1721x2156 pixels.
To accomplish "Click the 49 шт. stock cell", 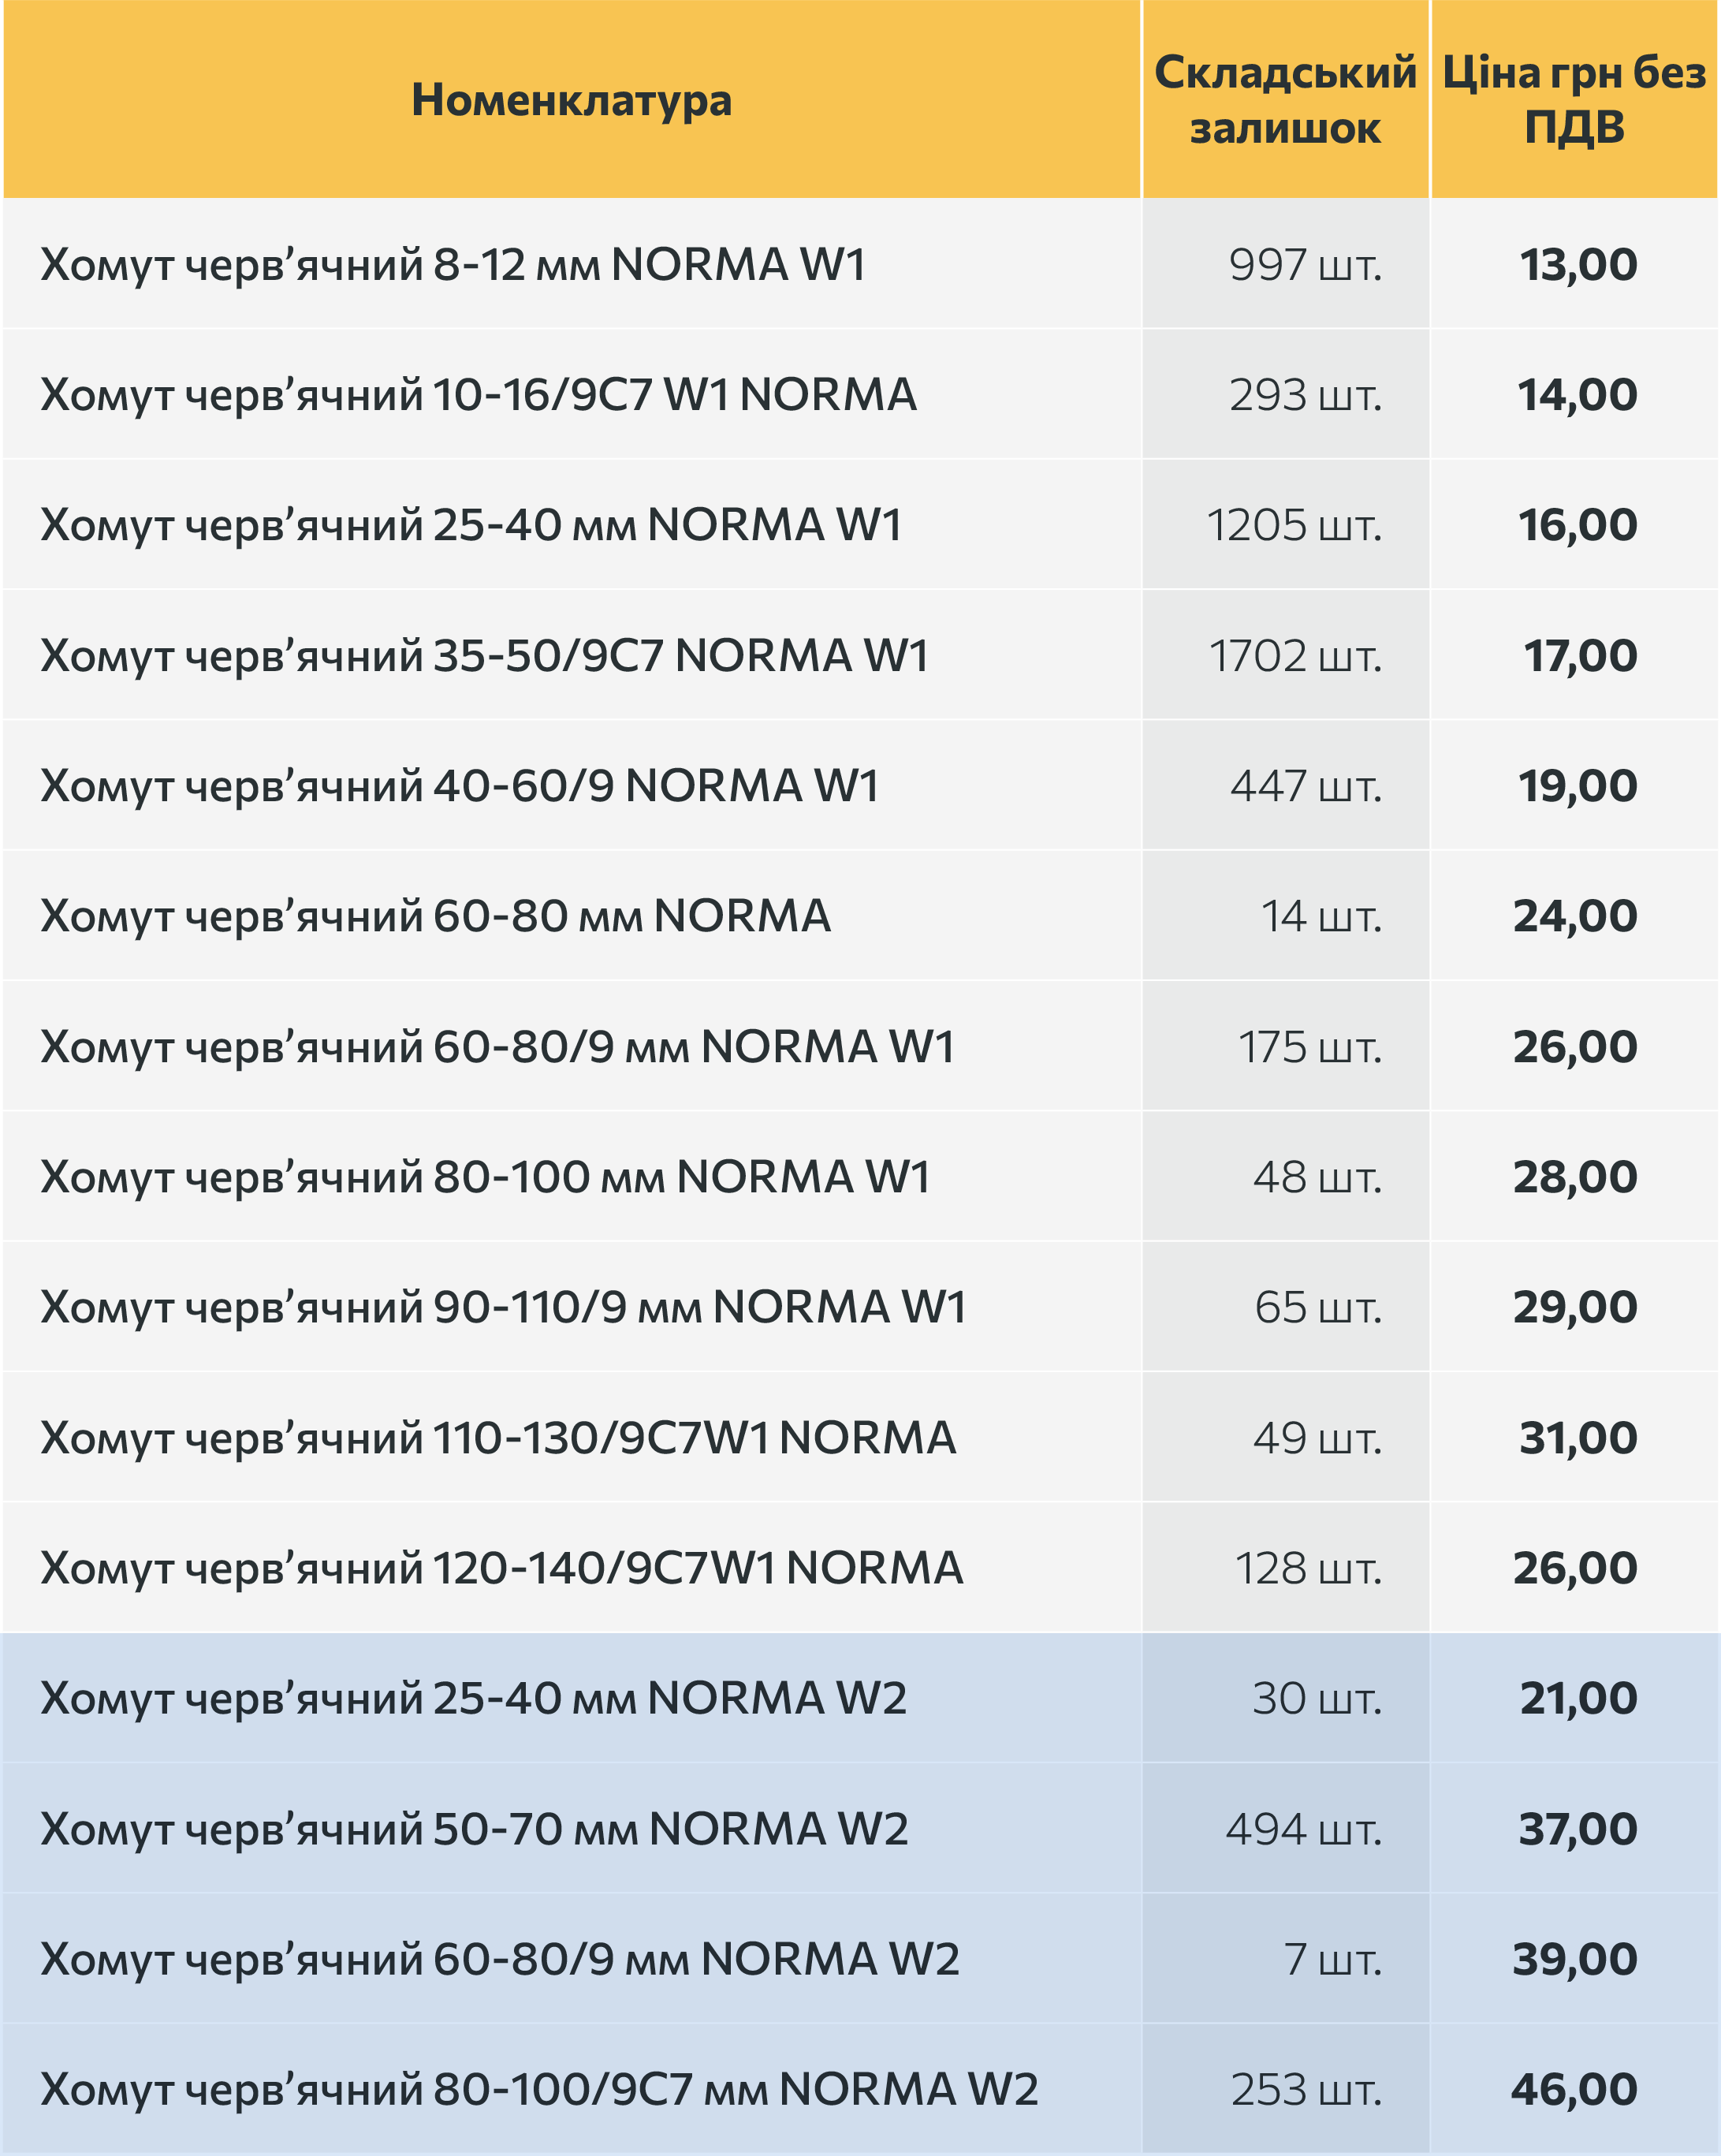I will tap(1285, 1437).
